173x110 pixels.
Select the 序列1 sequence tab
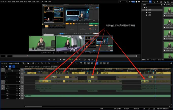pos(26,67)
